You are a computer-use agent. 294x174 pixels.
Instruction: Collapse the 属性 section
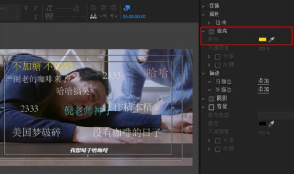coord(203,15)
